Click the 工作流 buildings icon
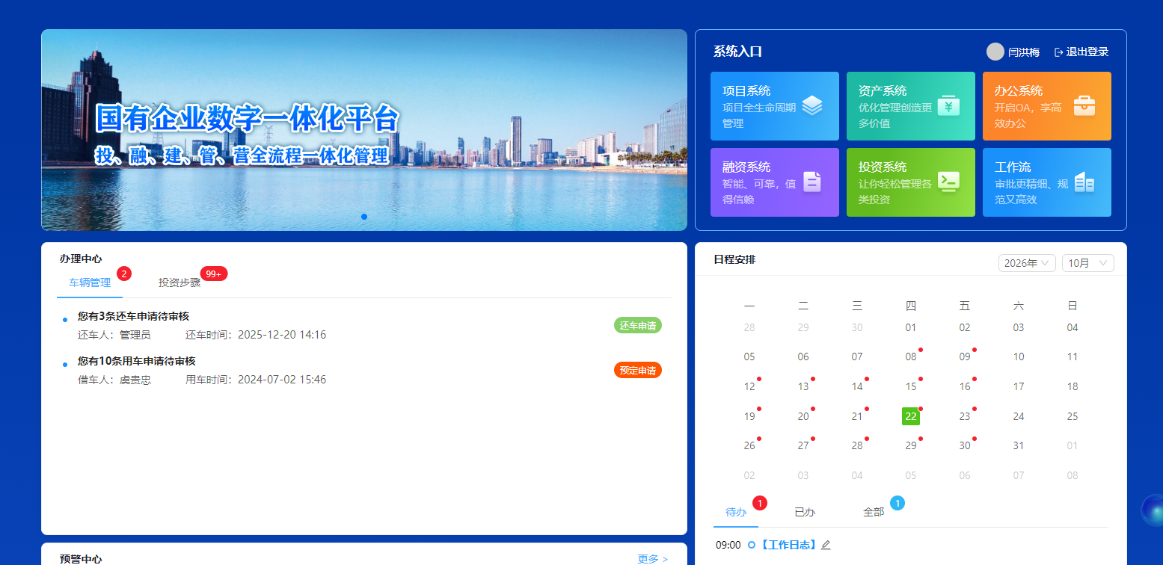 click(x=1084, y=182)
